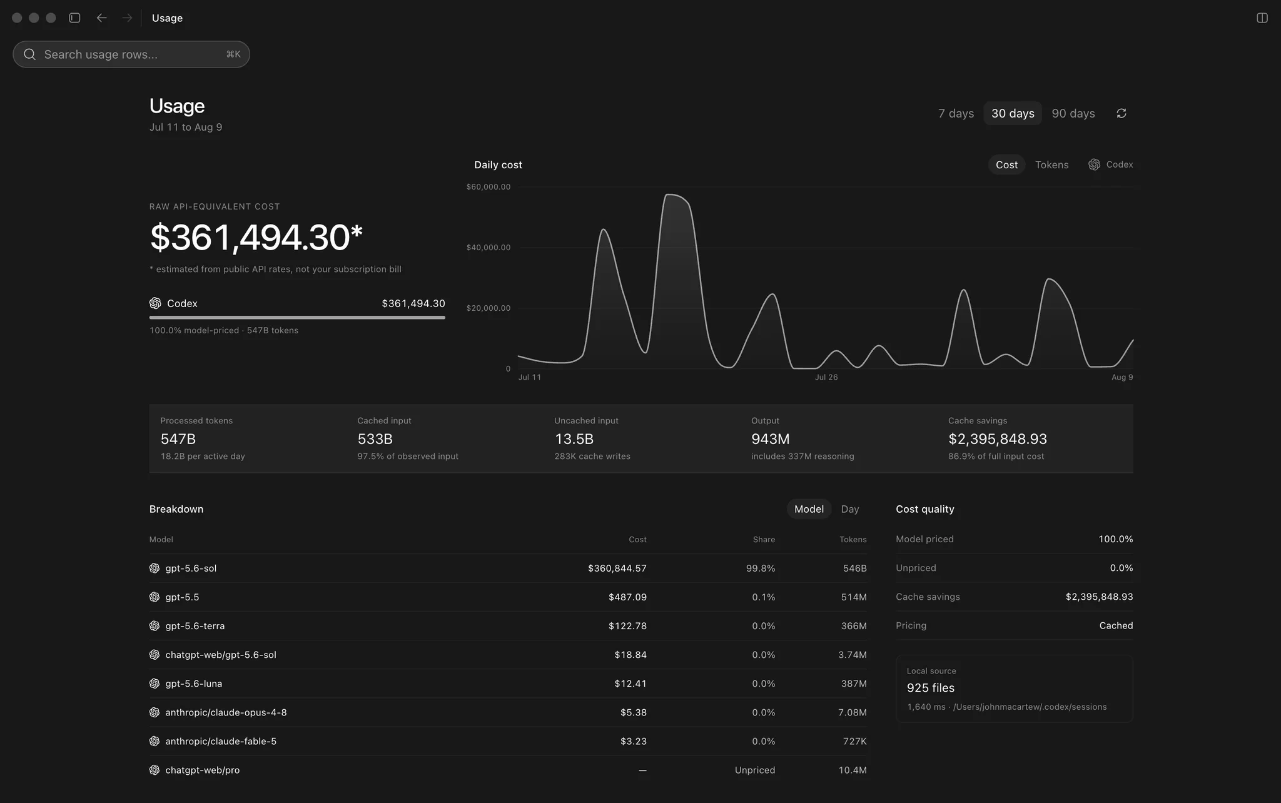Click the icon beside anthropic/claude-opus-4-8
The height and width of the screenshot is (803, 1281).
(x=154, y=712)
